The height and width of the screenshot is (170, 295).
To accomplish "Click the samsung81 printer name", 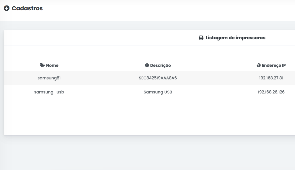I will (49, 78).
